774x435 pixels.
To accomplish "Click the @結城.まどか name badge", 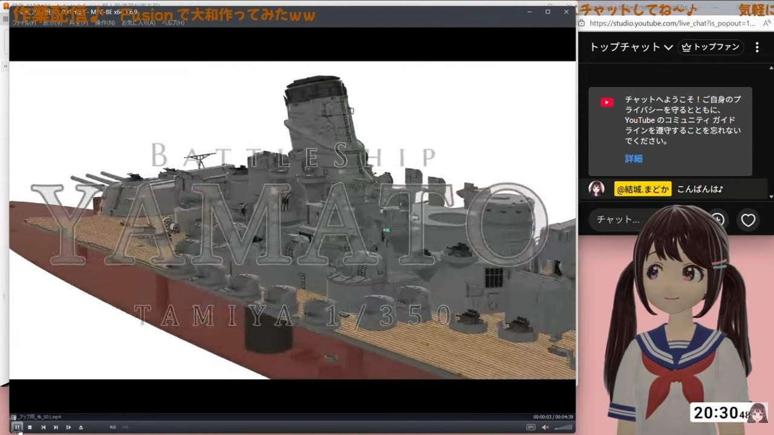I will (x=643, y=189).
